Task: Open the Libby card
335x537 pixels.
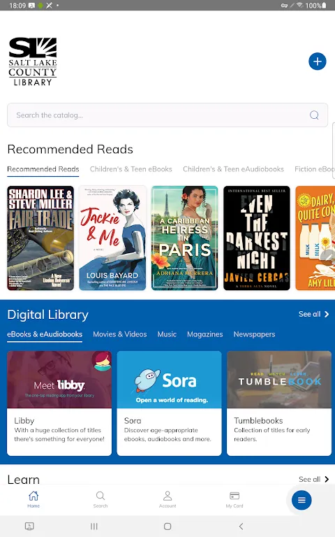Action: 59,403
